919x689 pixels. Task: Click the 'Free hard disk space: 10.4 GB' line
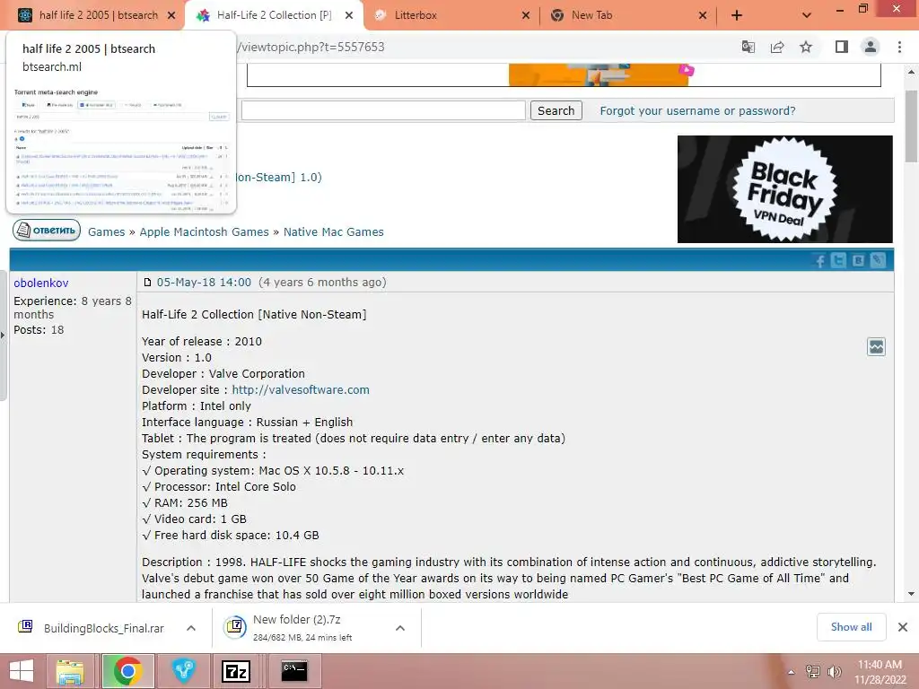231,536
